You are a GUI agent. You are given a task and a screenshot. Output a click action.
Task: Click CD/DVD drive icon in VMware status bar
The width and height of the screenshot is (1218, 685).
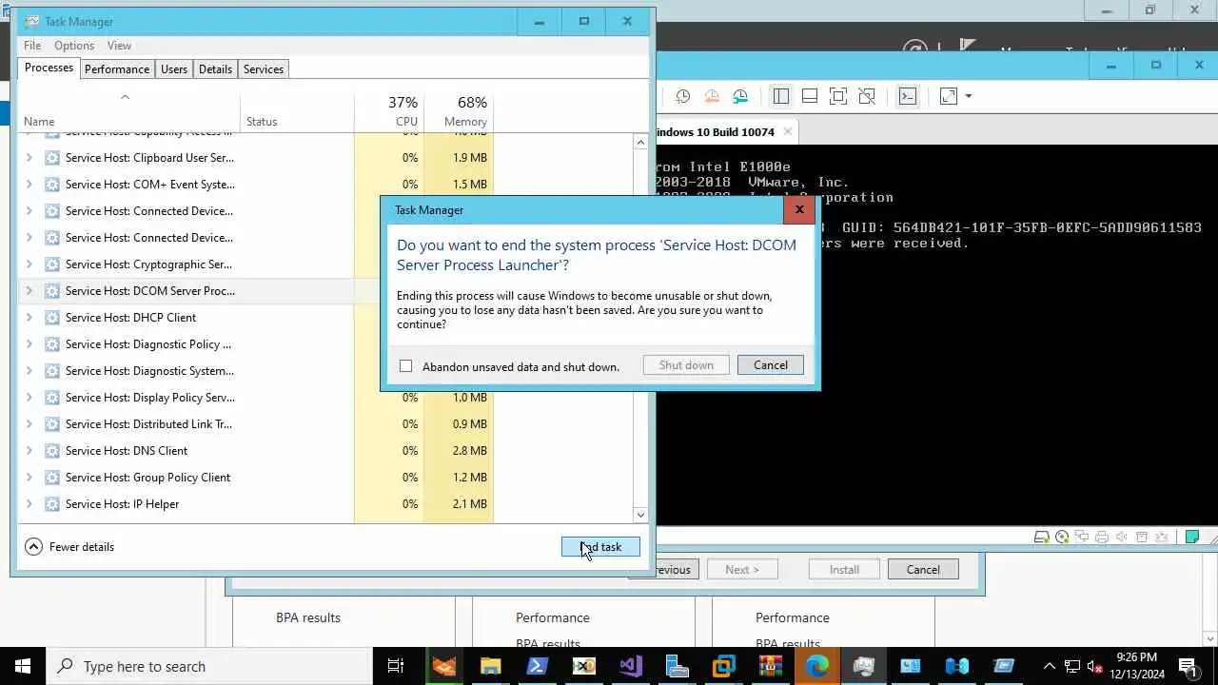[1062, 538]
